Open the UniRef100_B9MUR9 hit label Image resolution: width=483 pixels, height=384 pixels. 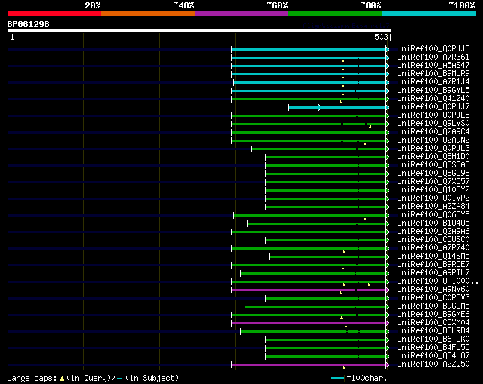pyautogui.click(x=433, y=73)
